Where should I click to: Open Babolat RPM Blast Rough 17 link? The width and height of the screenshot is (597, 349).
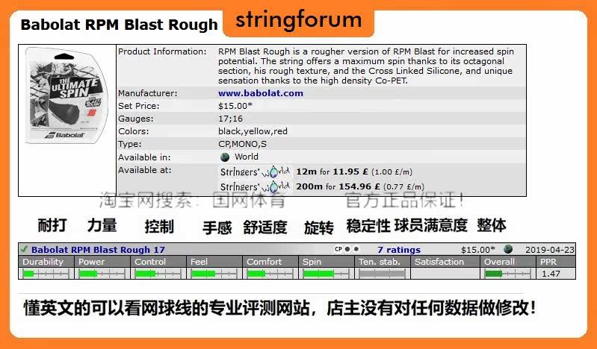point(98,250)
